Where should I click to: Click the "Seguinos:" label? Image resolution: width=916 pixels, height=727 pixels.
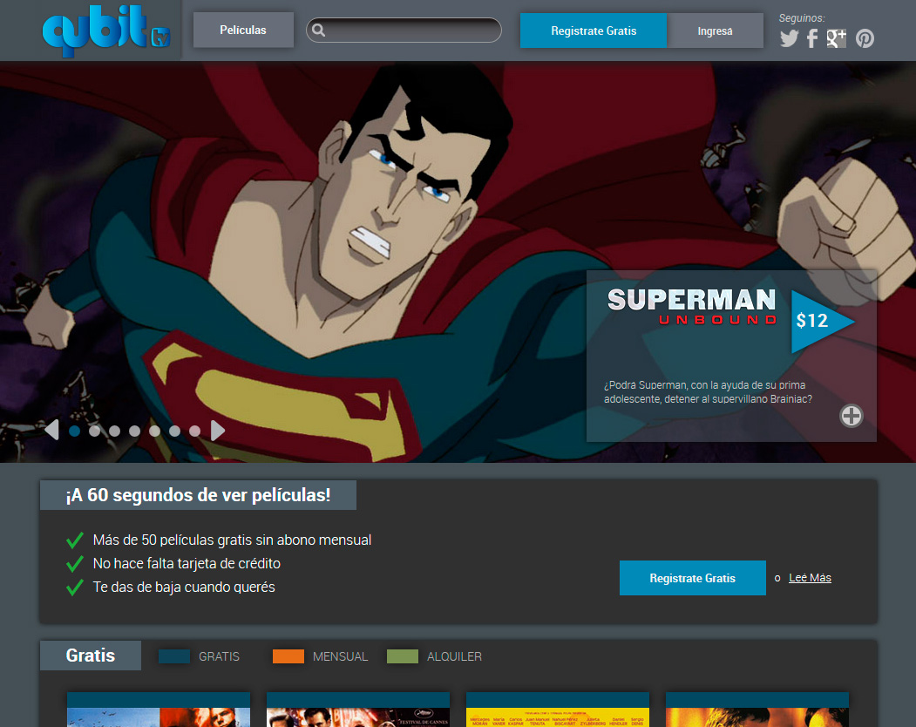point(802,18)
